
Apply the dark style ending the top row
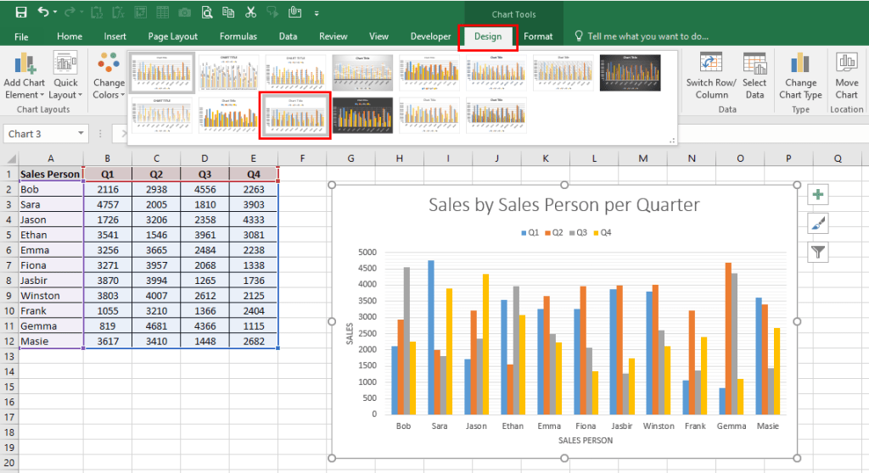(631, 73)
